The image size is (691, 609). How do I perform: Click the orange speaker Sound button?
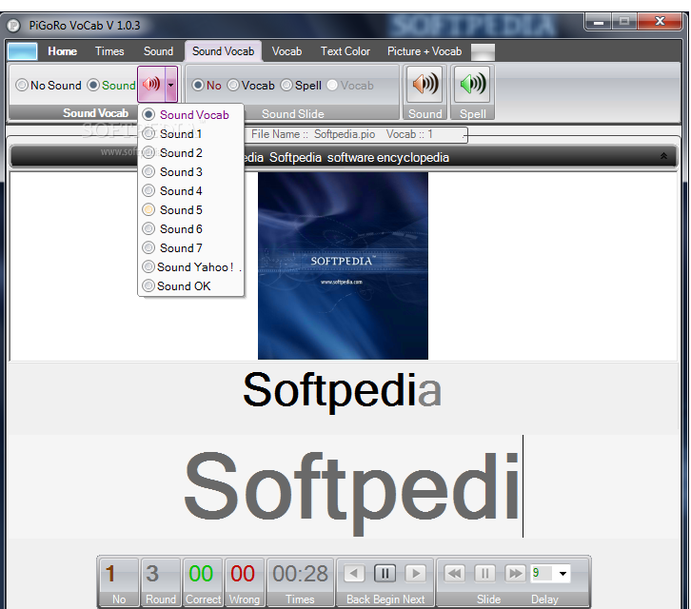point(424,84)
